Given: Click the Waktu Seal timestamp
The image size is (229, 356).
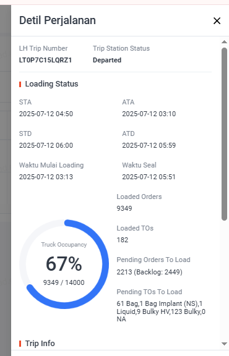Looking at the screenshot, I should pyautogui.click(x=149, y=177).
